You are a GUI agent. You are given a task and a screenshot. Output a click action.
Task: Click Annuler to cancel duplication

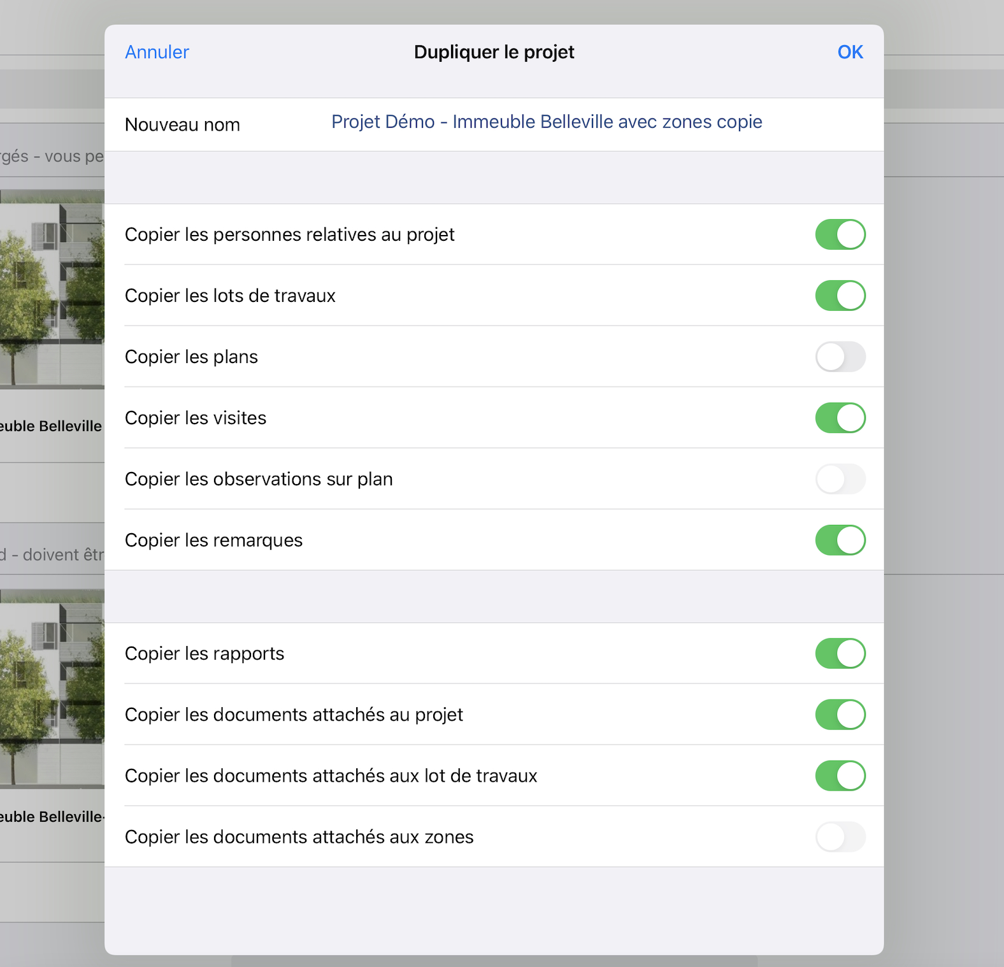[x=157, y=52]
